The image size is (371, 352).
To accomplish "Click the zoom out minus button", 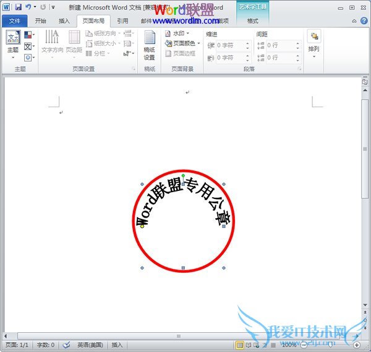I will pyautogui.click(x=304, y=345).
